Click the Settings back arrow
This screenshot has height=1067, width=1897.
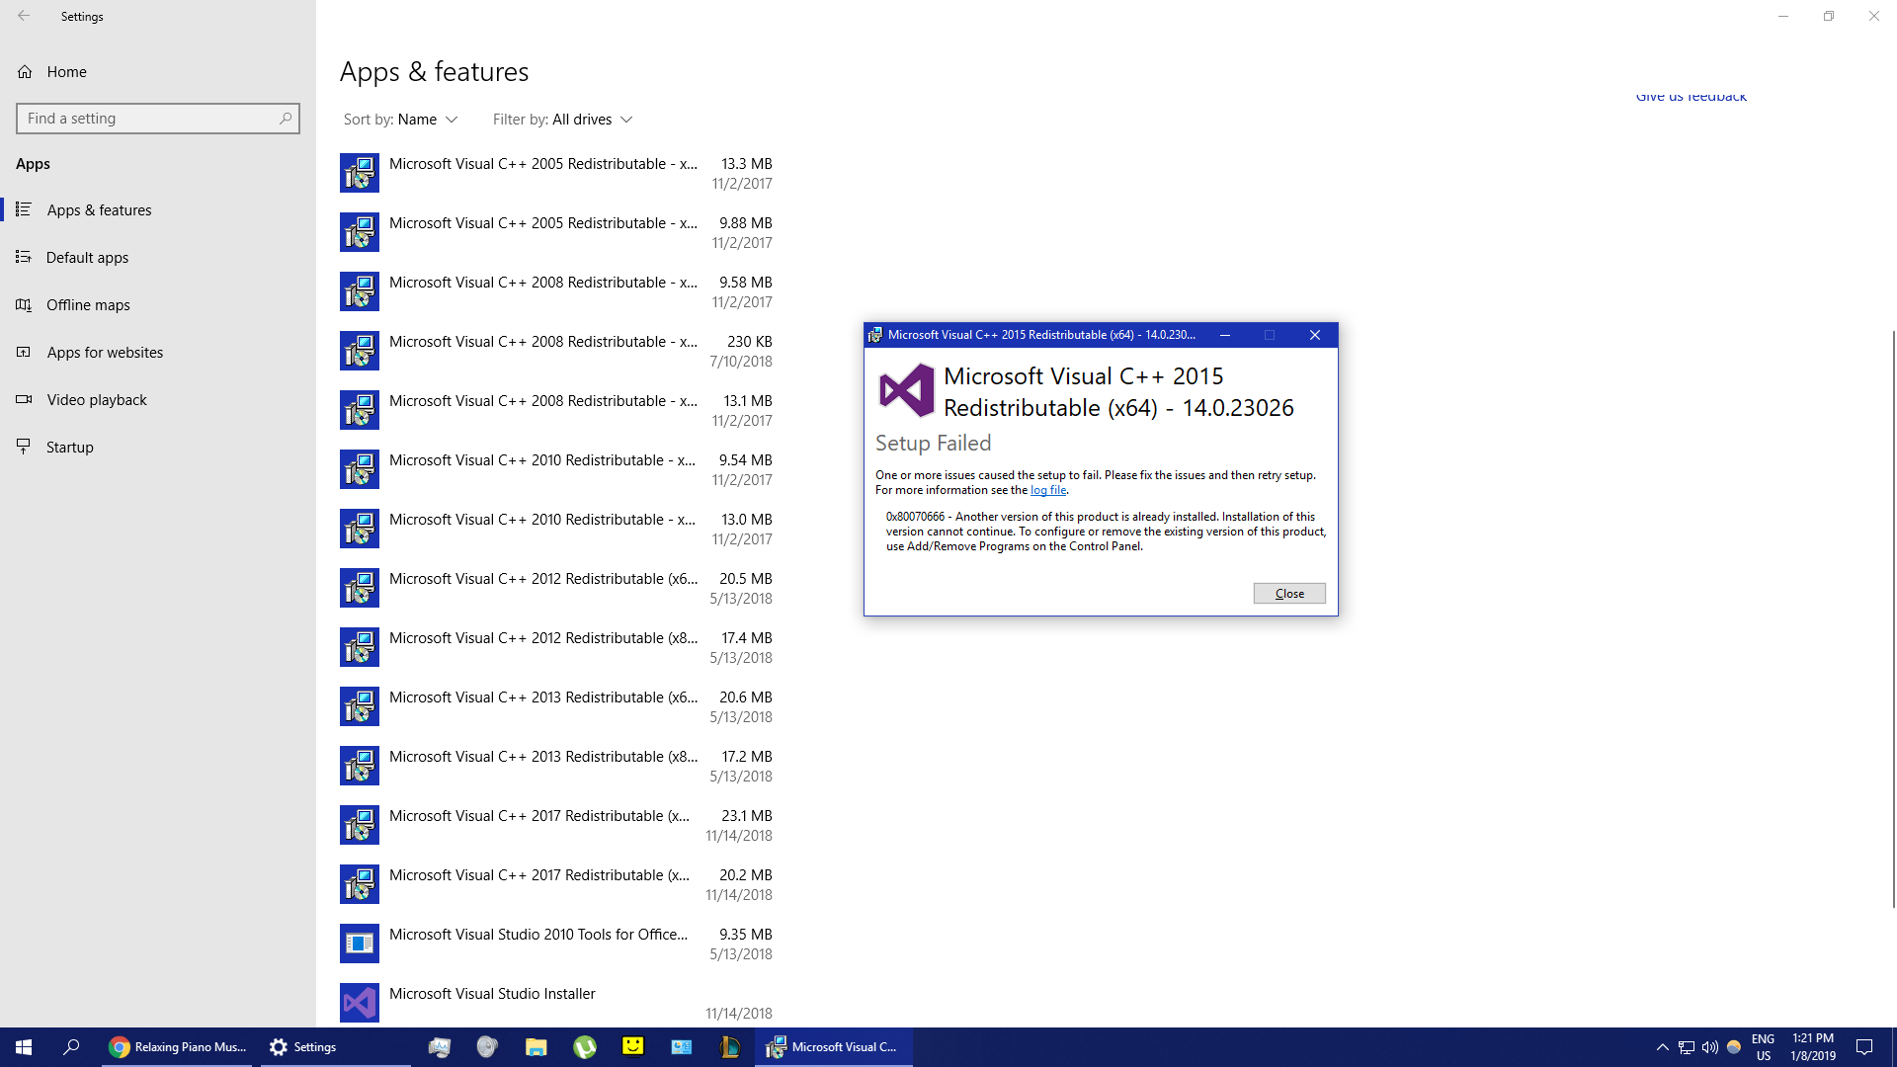24,16
